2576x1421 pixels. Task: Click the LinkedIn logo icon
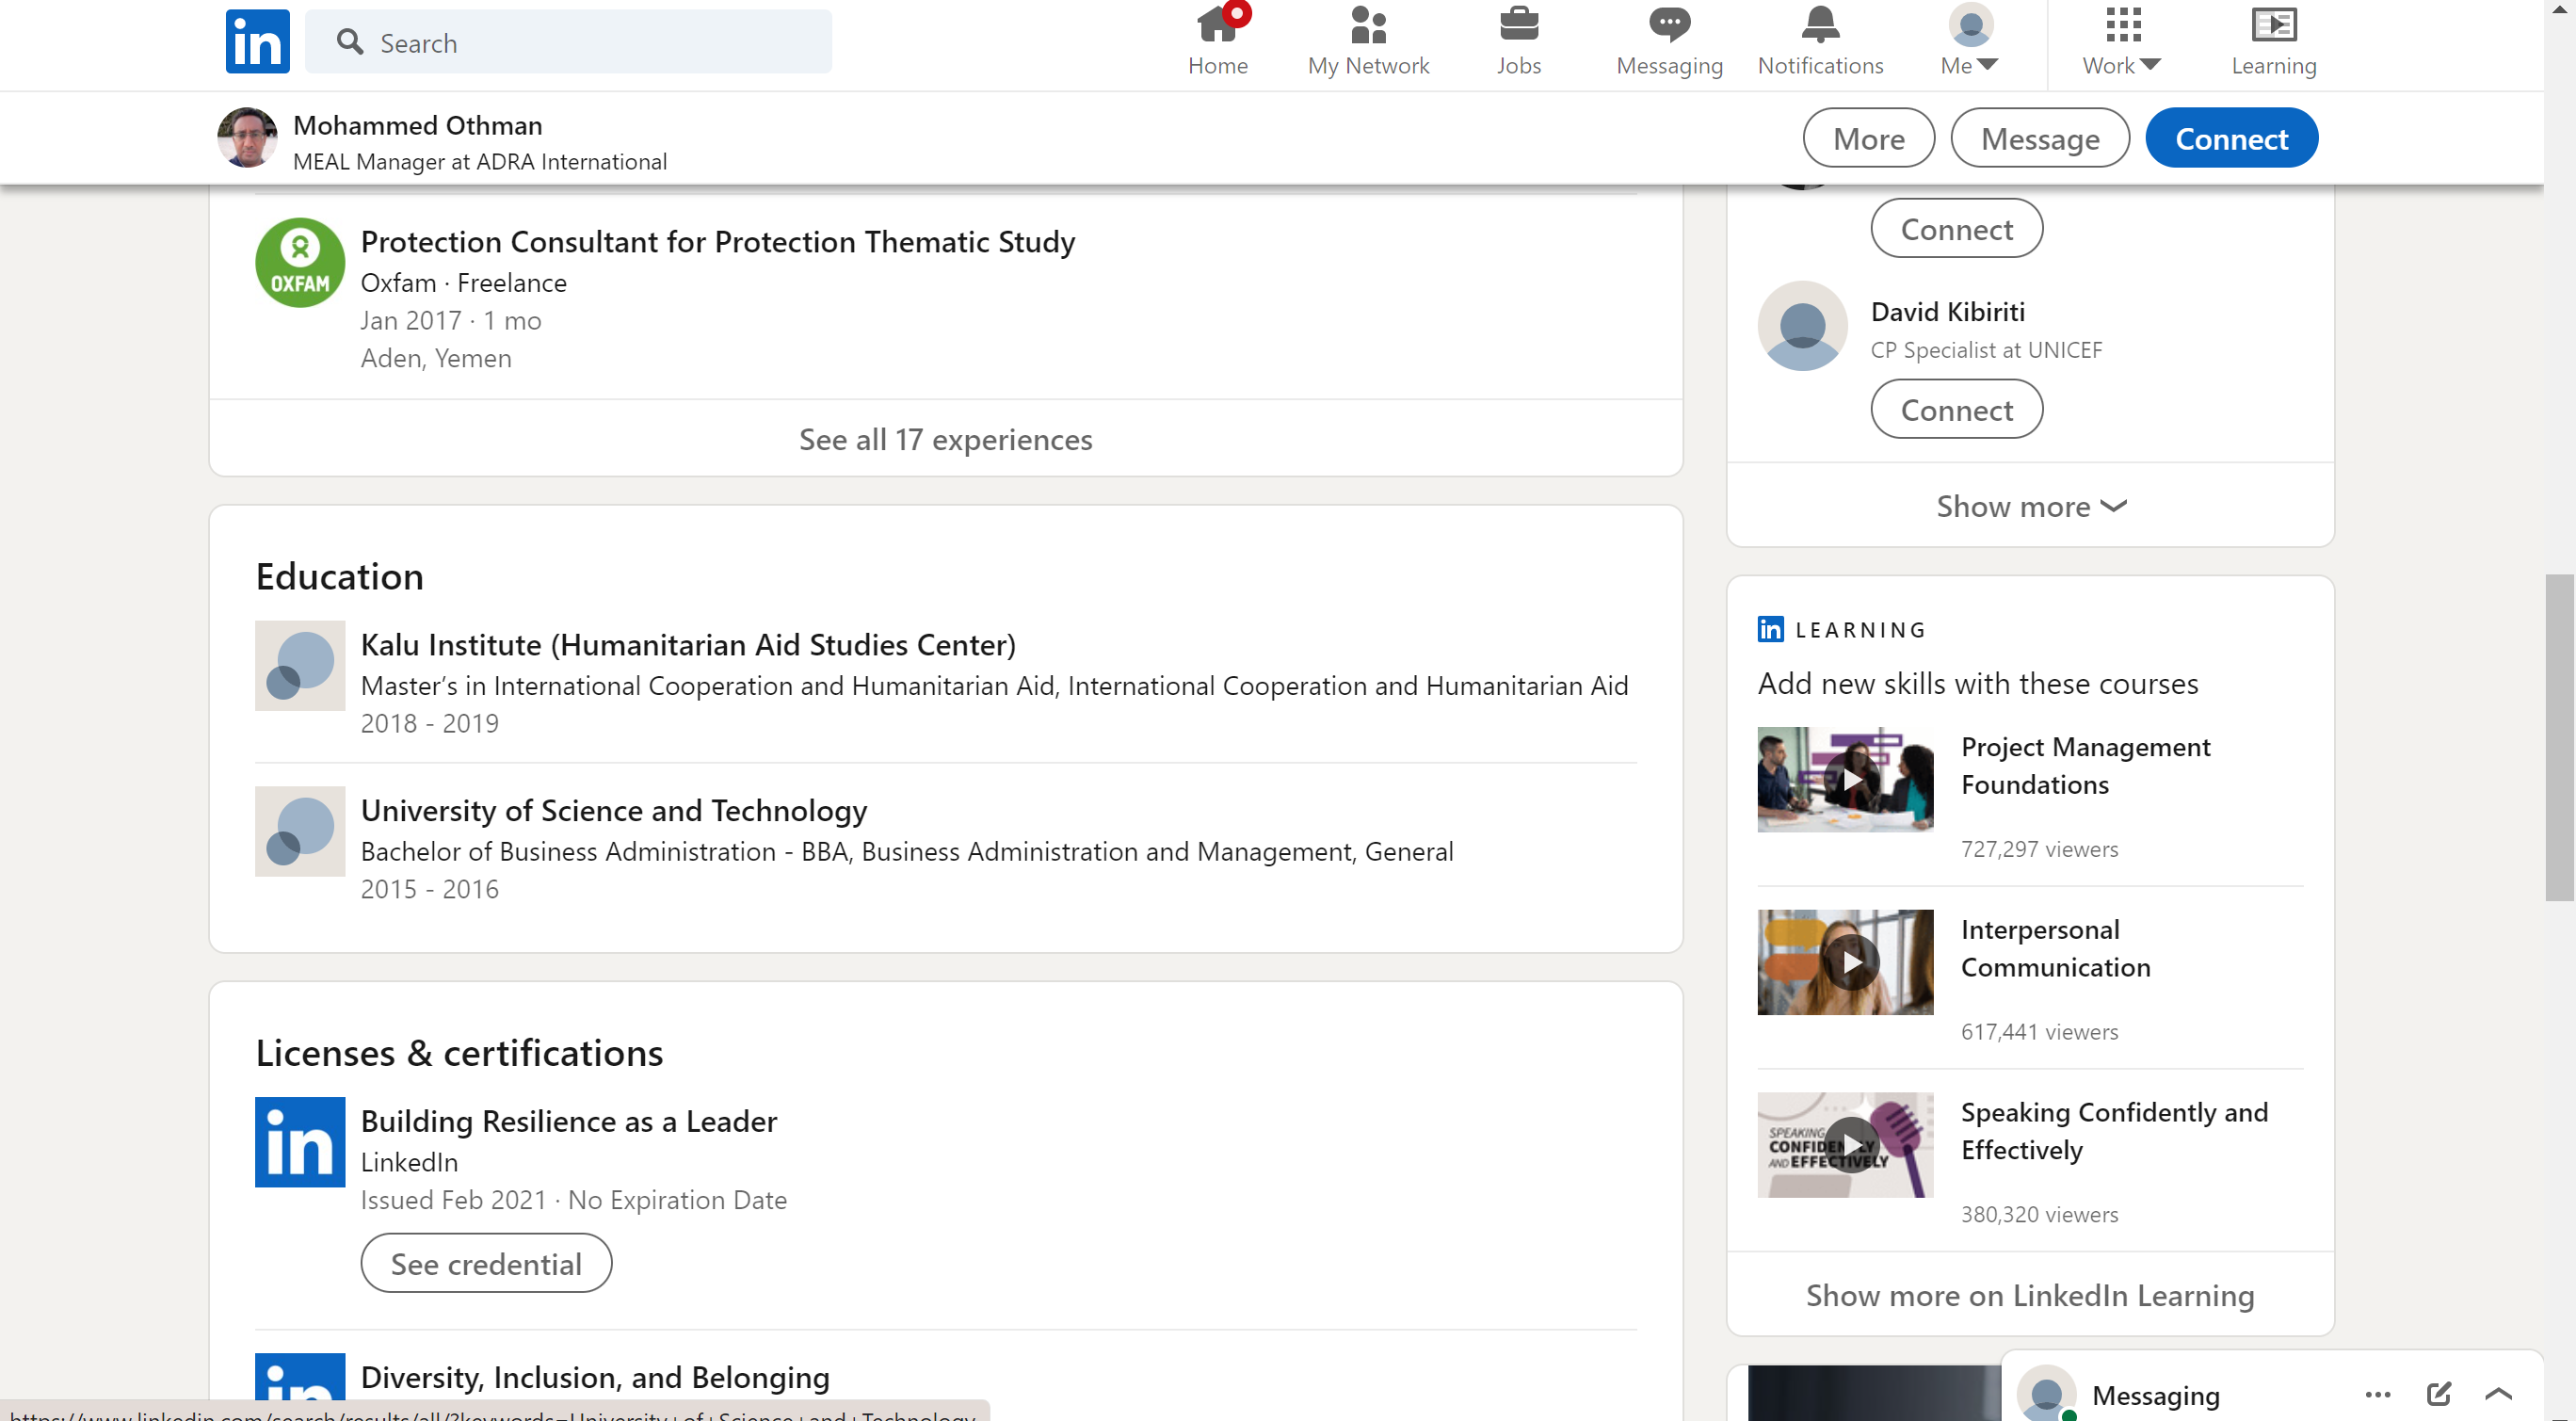257,42
